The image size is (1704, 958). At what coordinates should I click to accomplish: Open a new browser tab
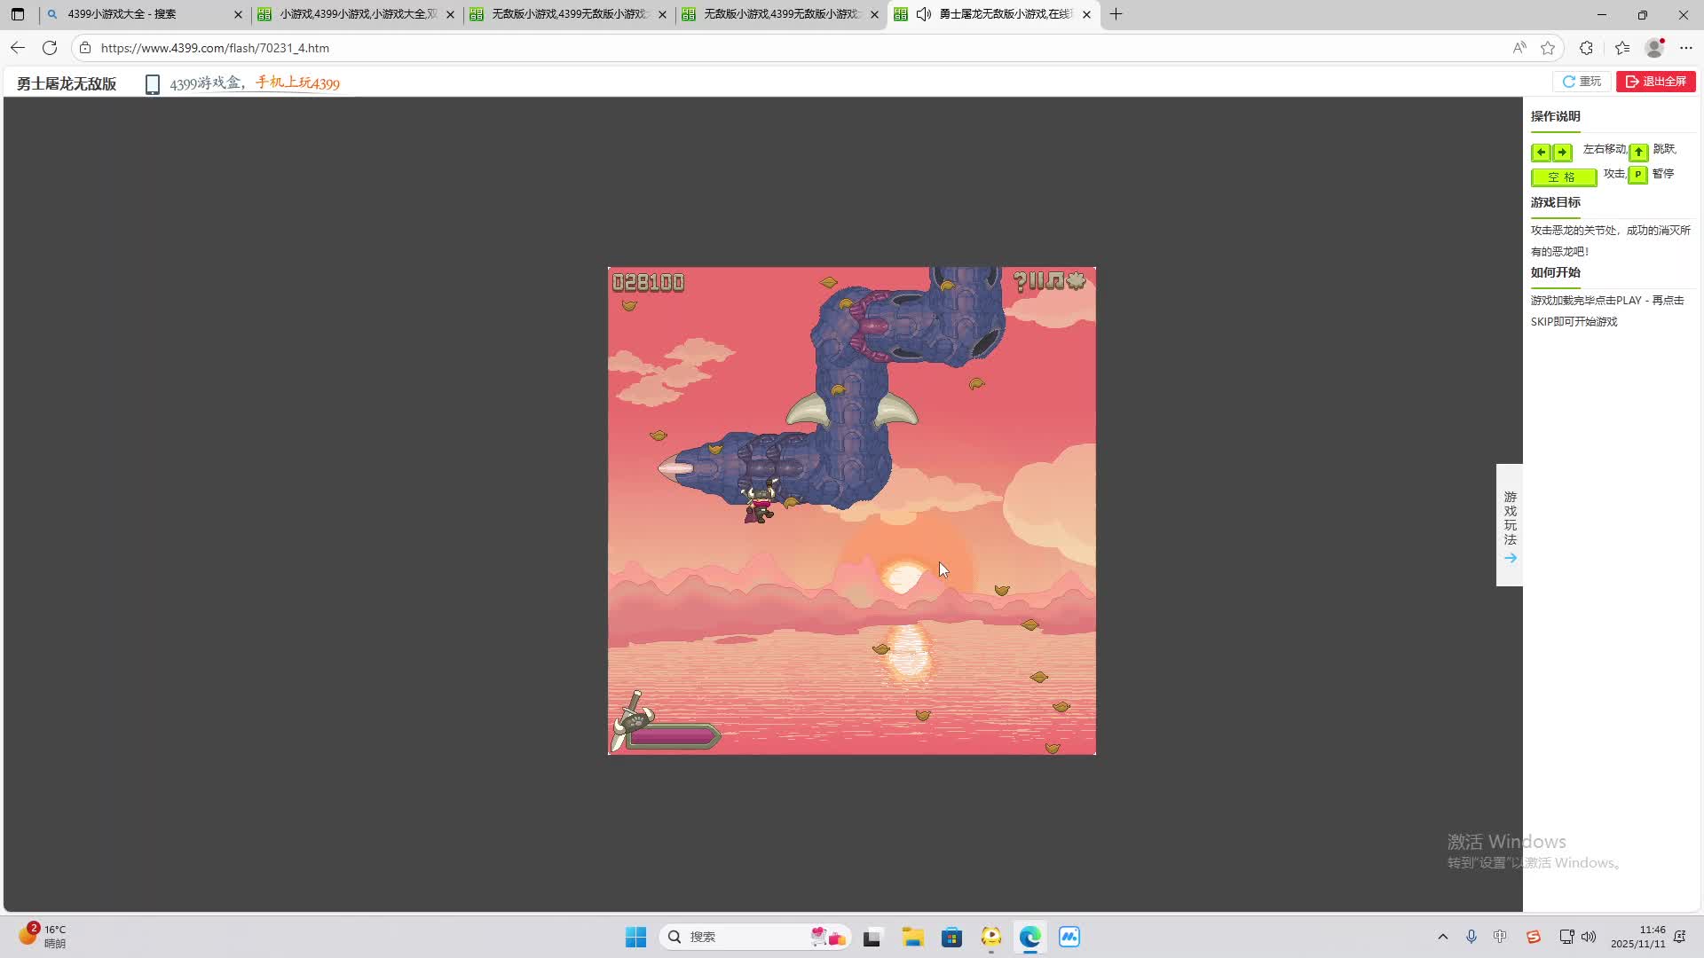point(1116,14)
